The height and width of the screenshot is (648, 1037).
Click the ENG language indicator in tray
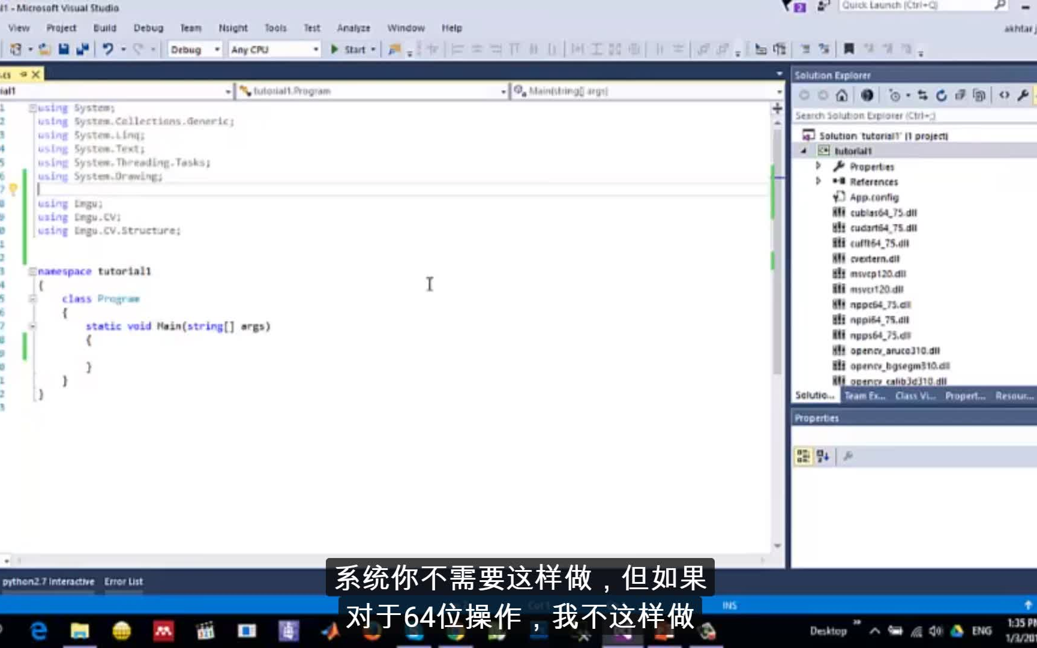click(982, 631)
